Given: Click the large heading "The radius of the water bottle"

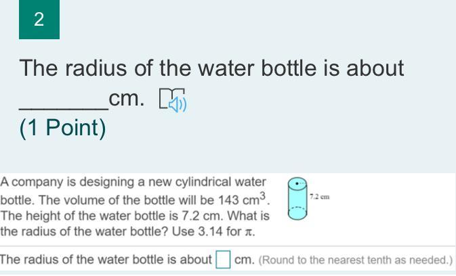Looking at the screenshot, I should coord(211,68).
